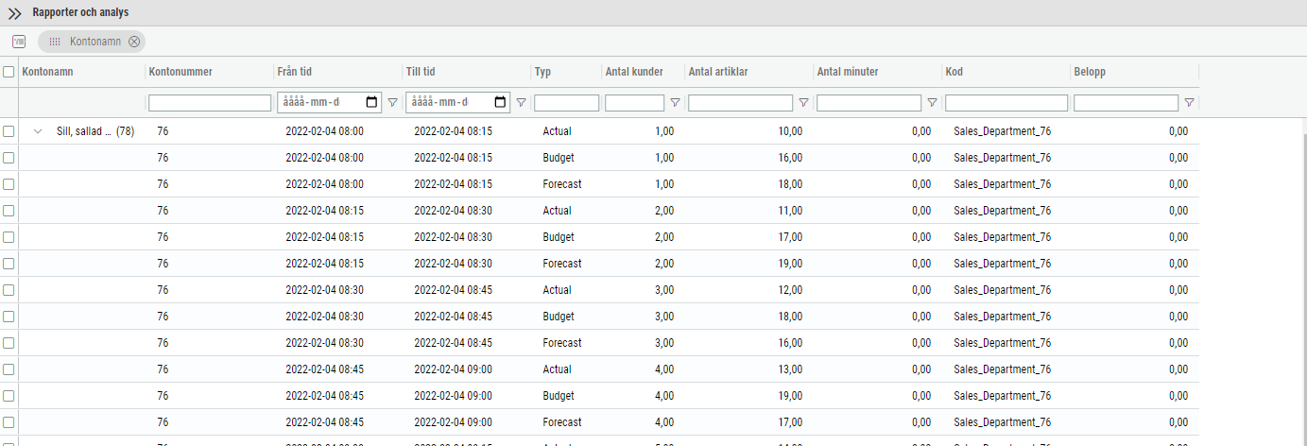Click Typ cell Forecast in 08:30 row
The height and width of the screenshot is (446, 1307).
[562, 343]
